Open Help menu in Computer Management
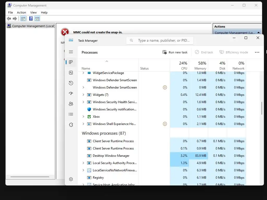 44,12
